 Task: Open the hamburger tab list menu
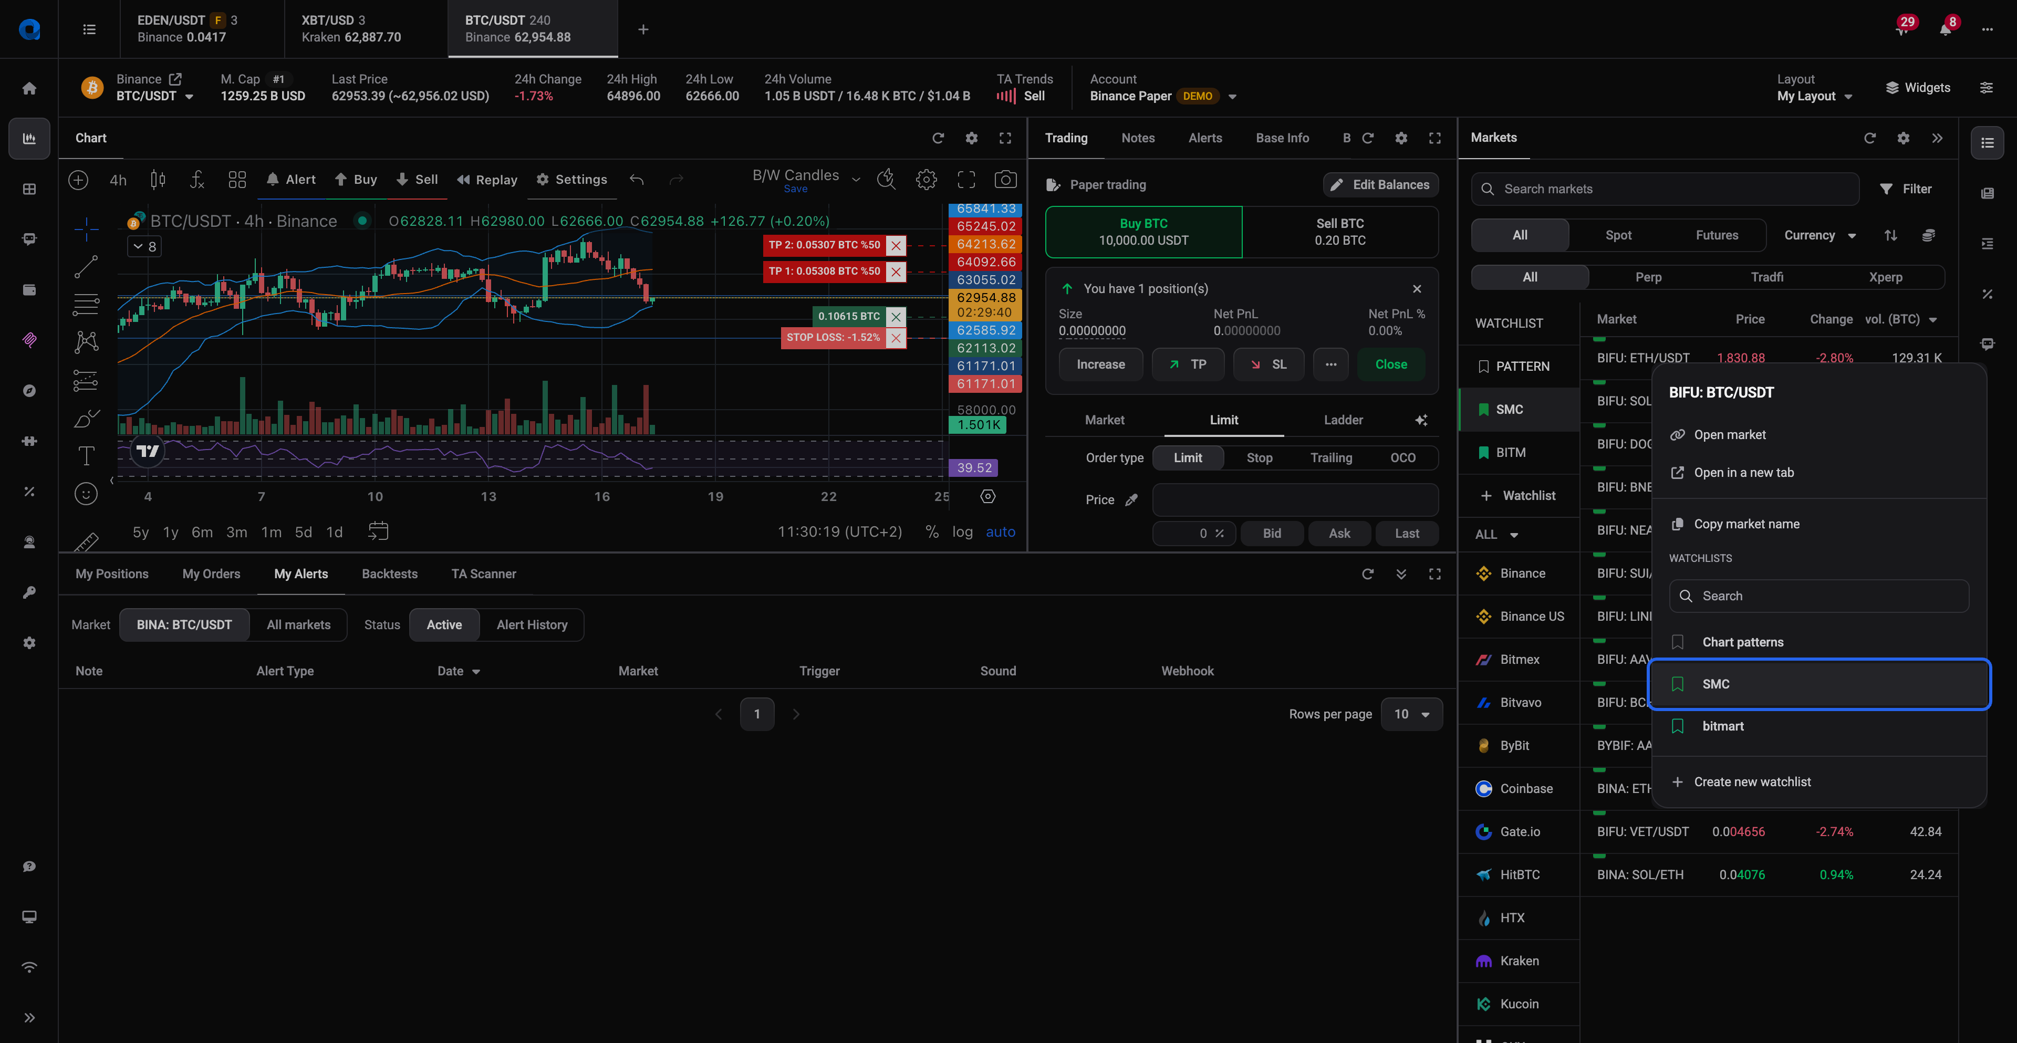click(89, 29)
